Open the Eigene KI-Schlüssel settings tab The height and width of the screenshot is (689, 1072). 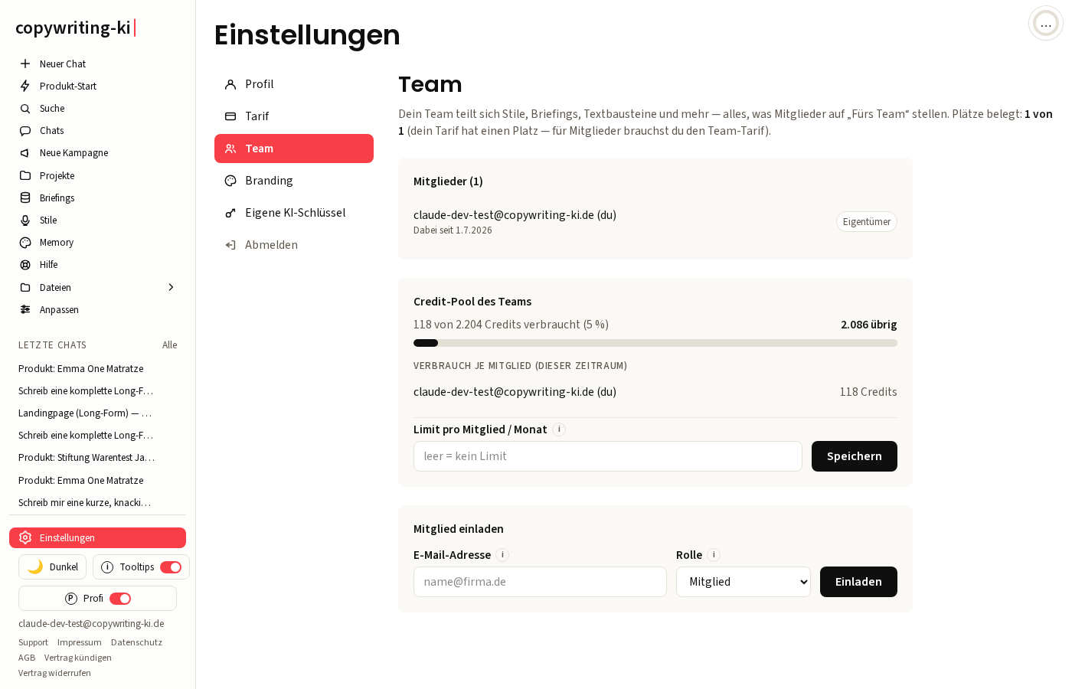click(x=294, y=213)
